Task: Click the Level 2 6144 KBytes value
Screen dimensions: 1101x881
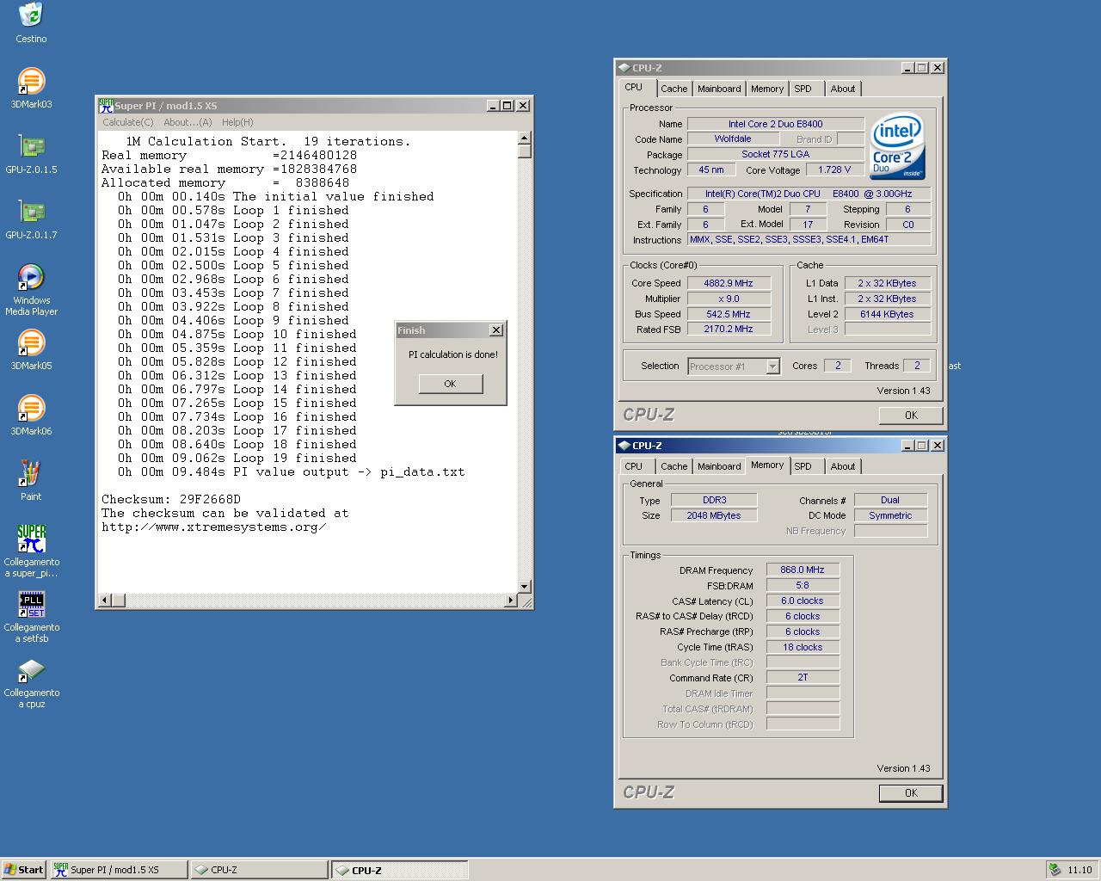Action: coord(887,314)
